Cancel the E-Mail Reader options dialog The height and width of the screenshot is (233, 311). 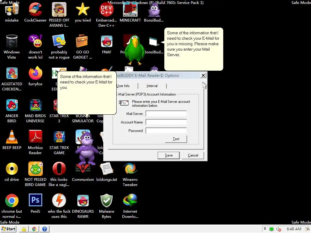(193, 155)
